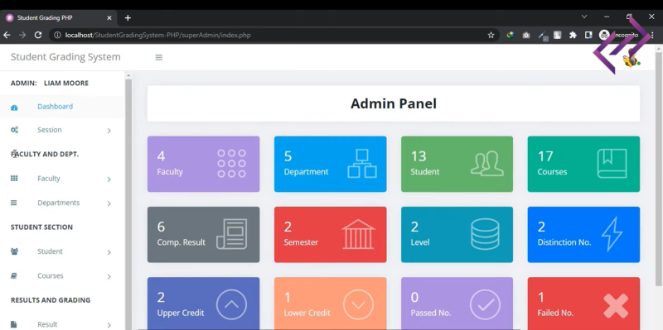Click the Faculty grid-of-circles card icon
The image size is (663, 330).
[231, 163]
